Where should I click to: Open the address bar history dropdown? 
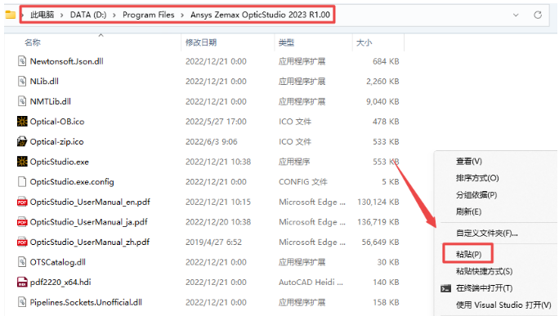(x=516, y=15)
